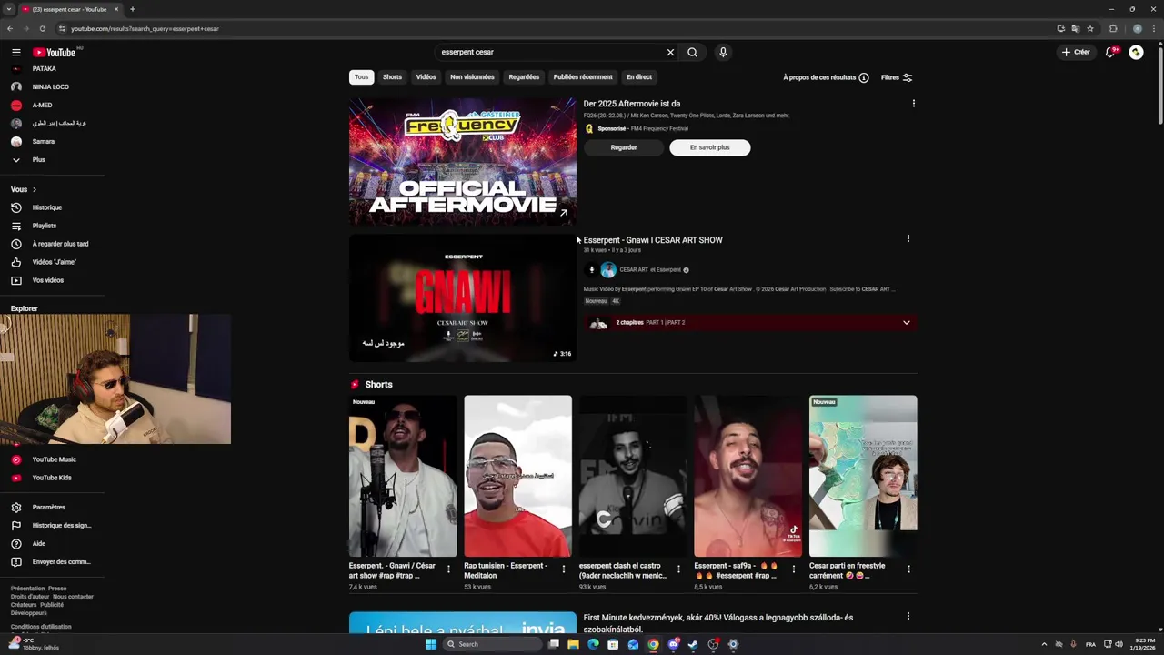Select the Vidéos filter chip

426,77
